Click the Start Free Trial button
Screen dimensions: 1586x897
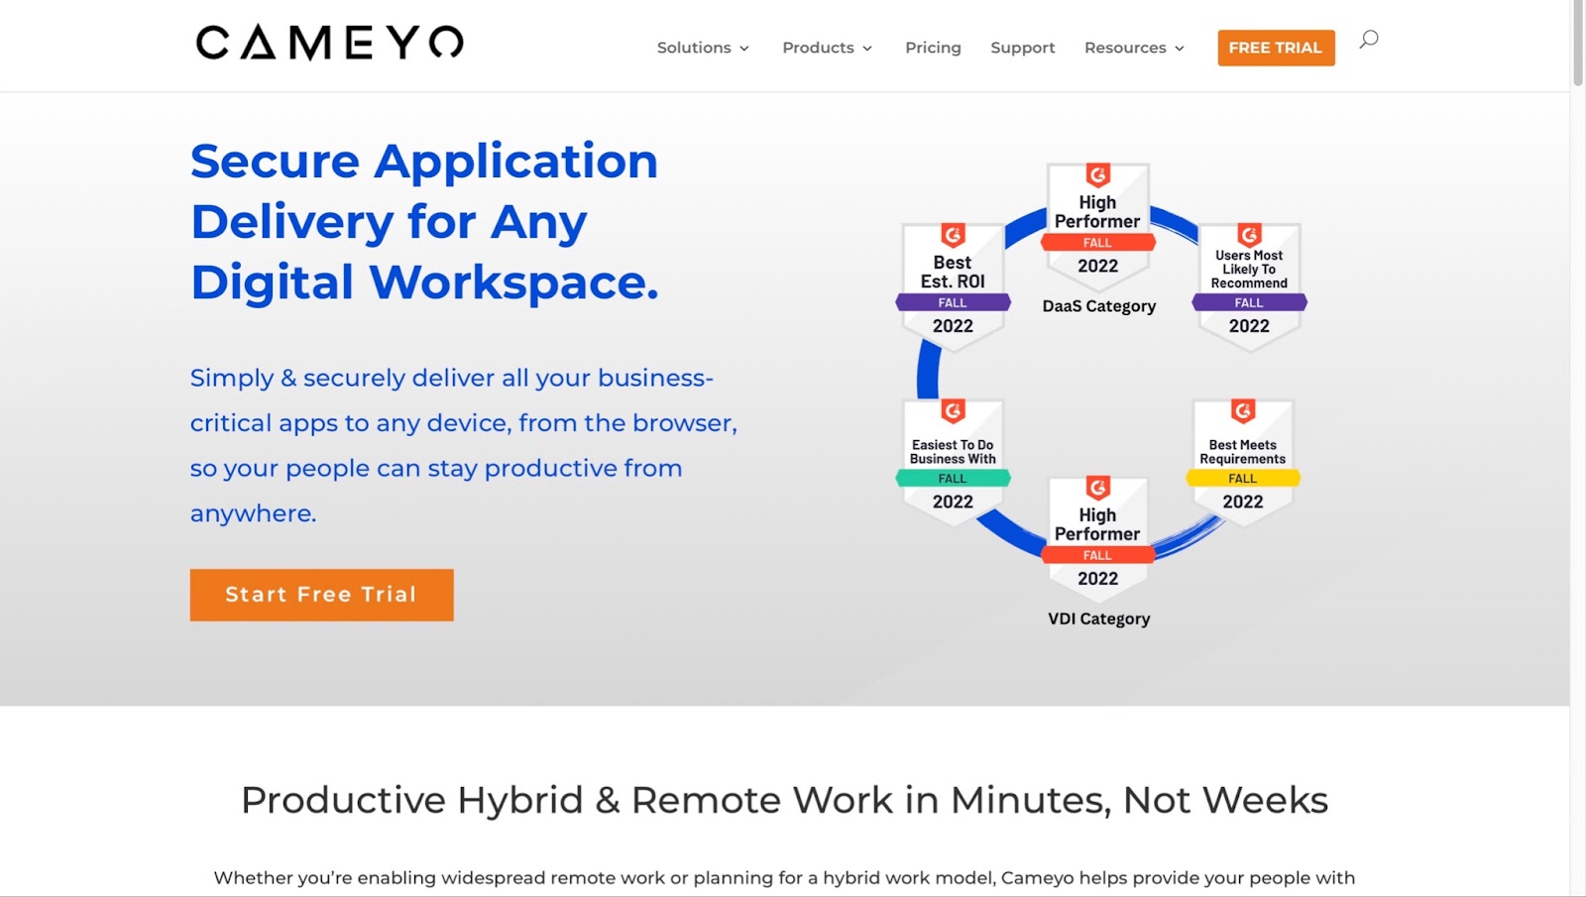pyautogui.click(x=322, y=595)
